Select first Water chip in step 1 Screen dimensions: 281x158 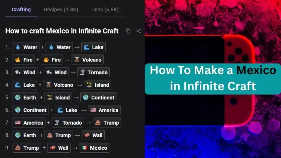coord(26,47)
